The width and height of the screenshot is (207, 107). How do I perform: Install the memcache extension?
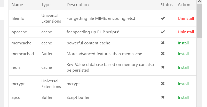[183, 43]
